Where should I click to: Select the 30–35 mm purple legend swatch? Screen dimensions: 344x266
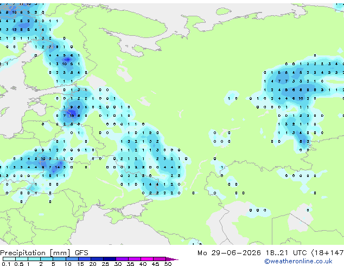[x=122, y=259]
